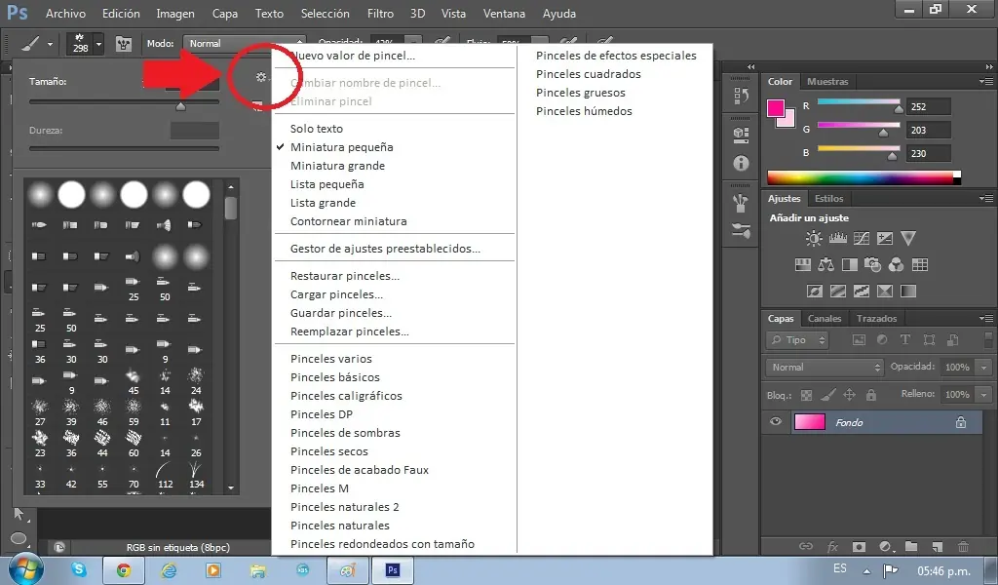Open the brush preset picker arrow beside 298

point(98,44)
